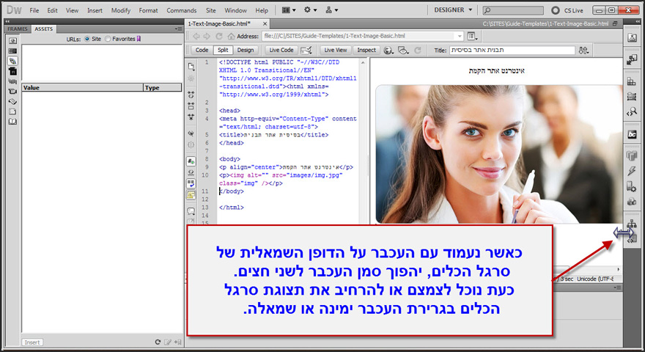This screenshot has width=645, height=352.
Task: Click the document Title input field
Action: point(512,50)
